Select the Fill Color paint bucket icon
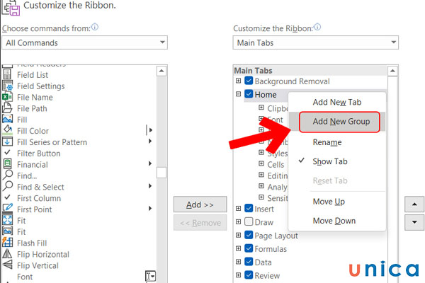 point(7,131)
